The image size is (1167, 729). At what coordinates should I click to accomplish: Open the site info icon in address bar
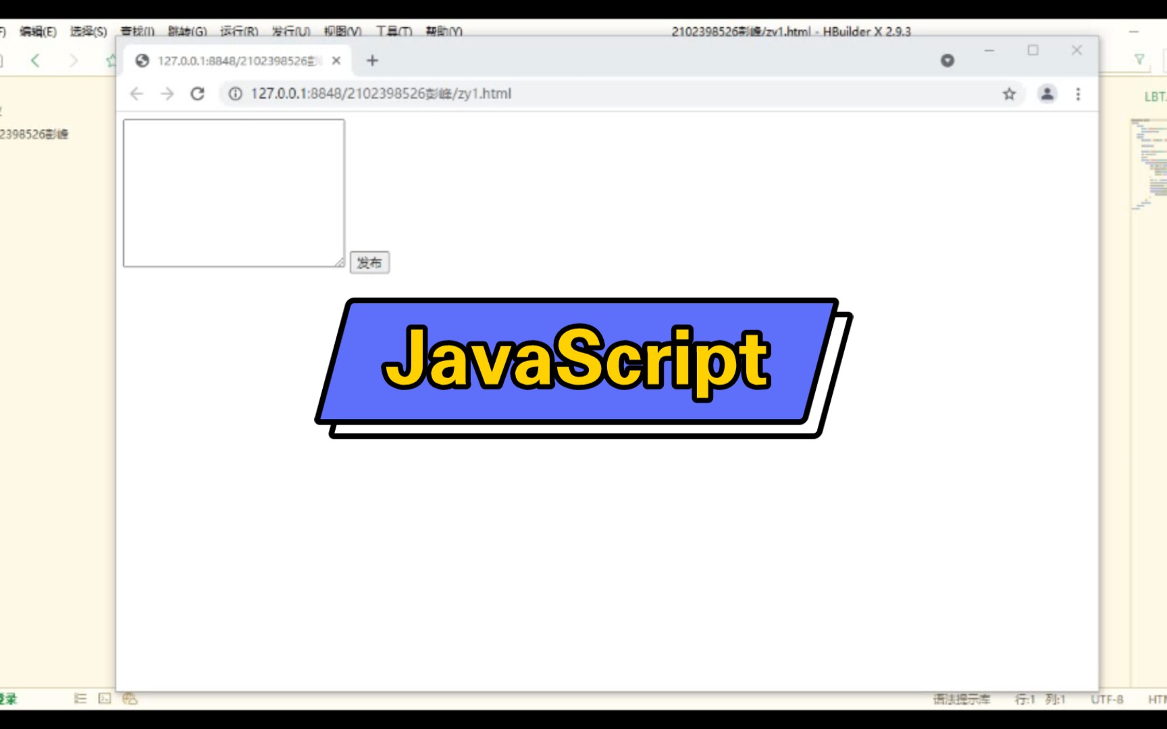(235, 94)
